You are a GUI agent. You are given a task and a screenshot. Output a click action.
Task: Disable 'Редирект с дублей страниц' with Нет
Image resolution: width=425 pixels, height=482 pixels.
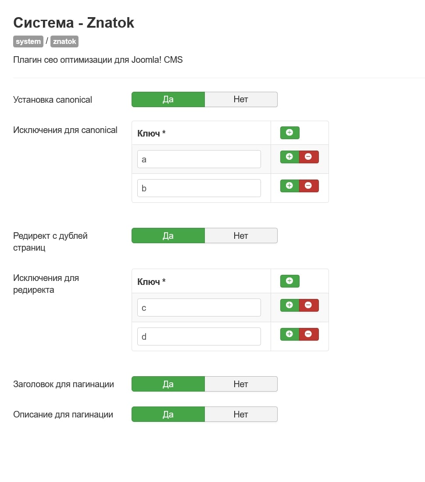tap(241, 236)
